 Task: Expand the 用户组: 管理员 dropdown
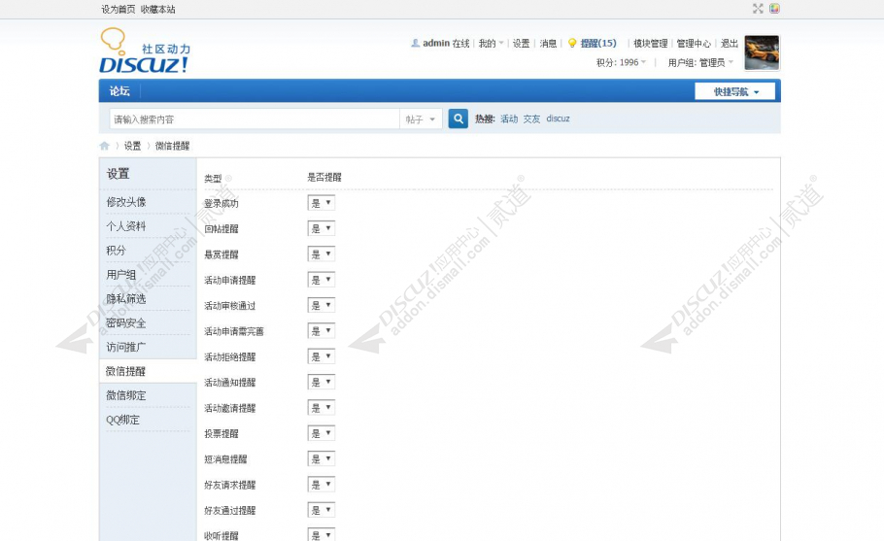(x=700, y=62)
